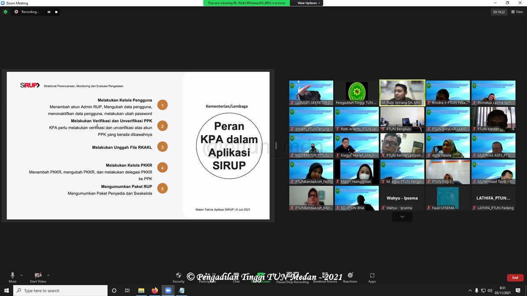Open File Explorer from the taskbar
The height and width of the screenshot is (296, 527).
point(141,291)
